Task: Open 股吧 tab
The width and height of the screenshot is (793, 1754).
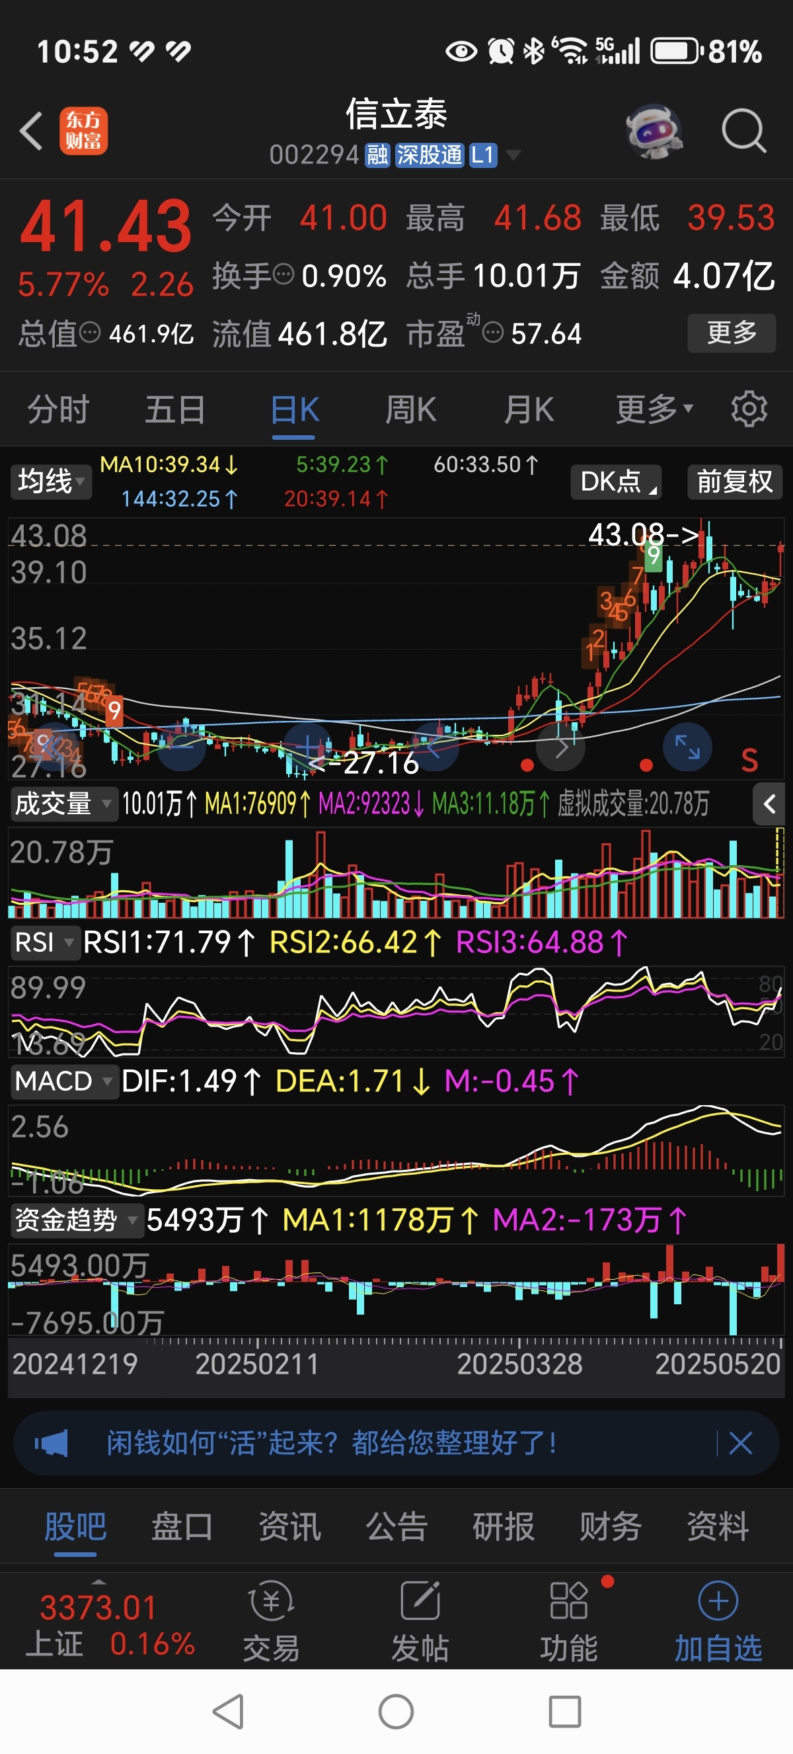Action: pos(75,1526)
